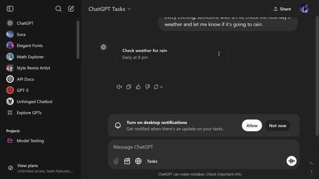Open the three-dot menu on the rain task card
The image size is (319, 179).
[x=219, y=53]
